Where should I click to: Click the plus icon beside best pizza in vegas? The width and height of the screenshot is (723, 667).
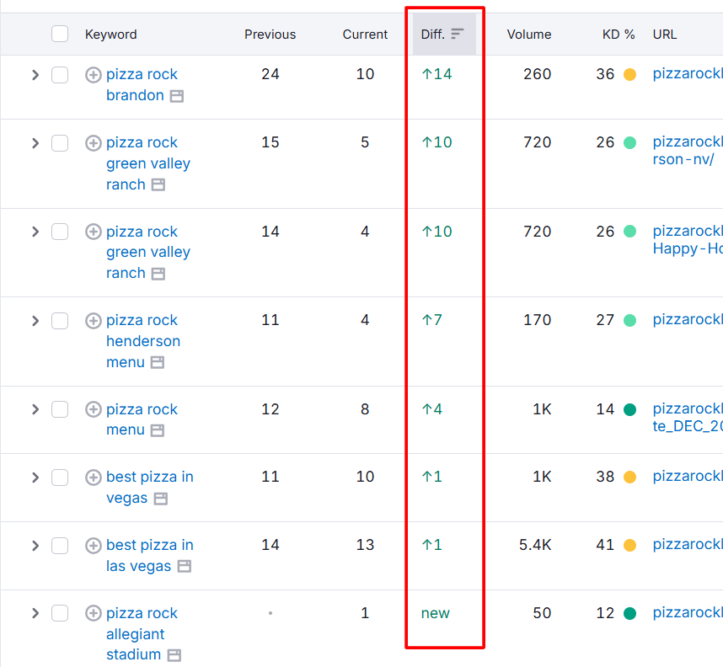(94, 477)
